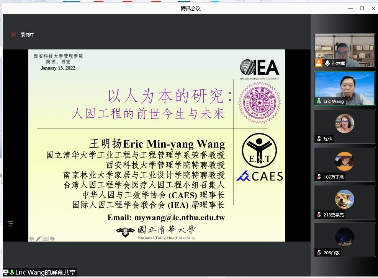Open the slide navigation menu icon
The width and height of the screenshot is (378, 278).
coord(45,238)
